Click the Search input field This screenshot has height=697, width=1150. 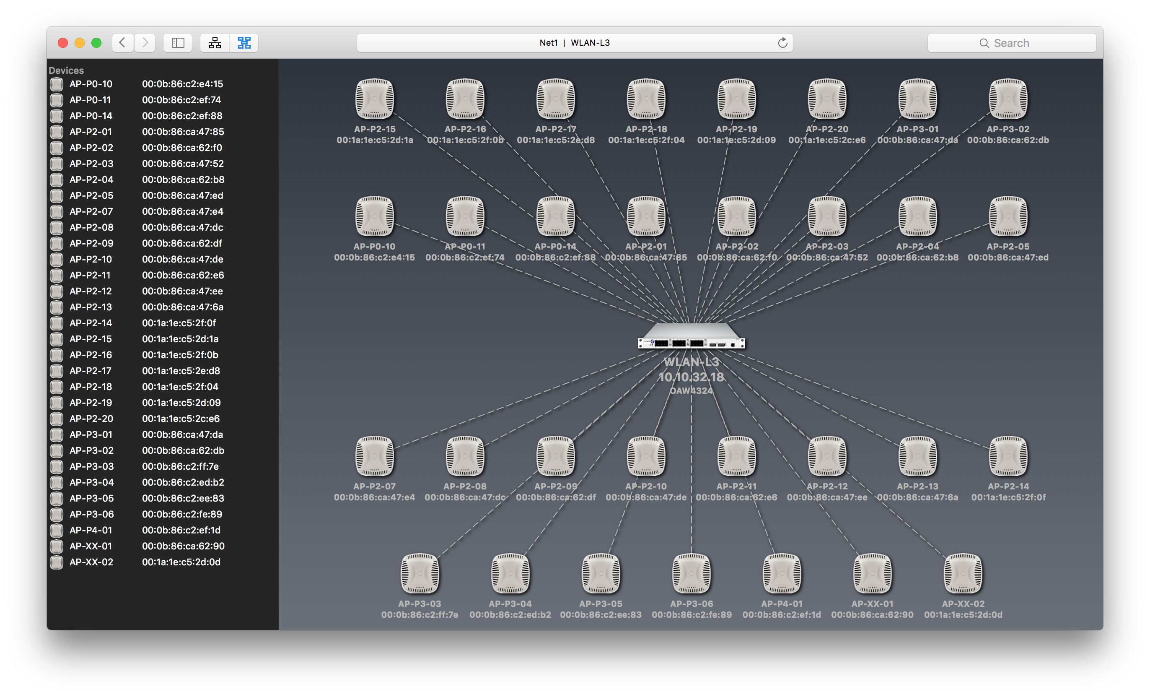click(1011, 43)
